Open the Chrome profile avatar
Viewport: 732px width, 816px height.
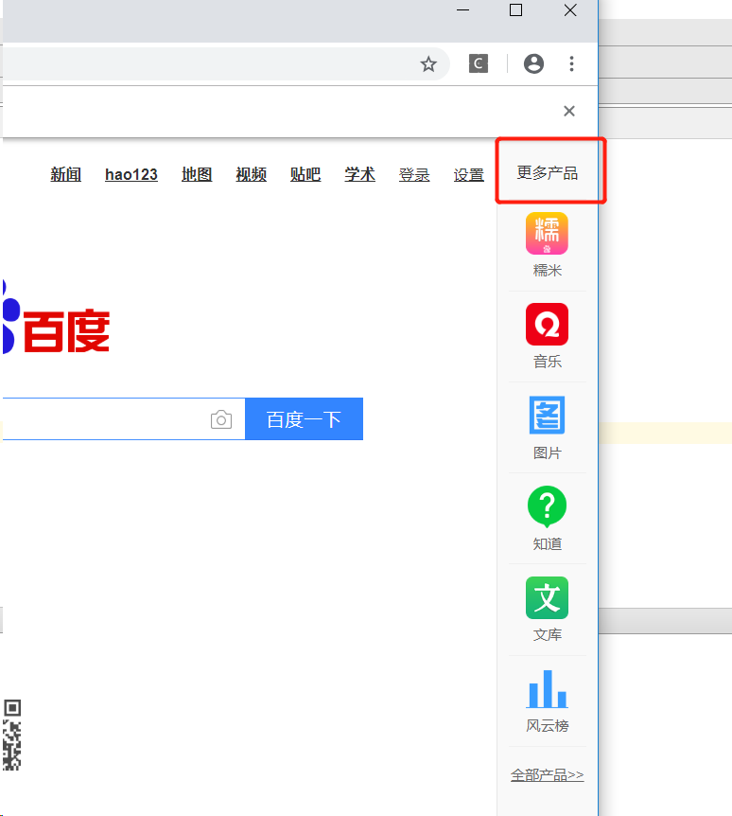[x=533, y=64]
